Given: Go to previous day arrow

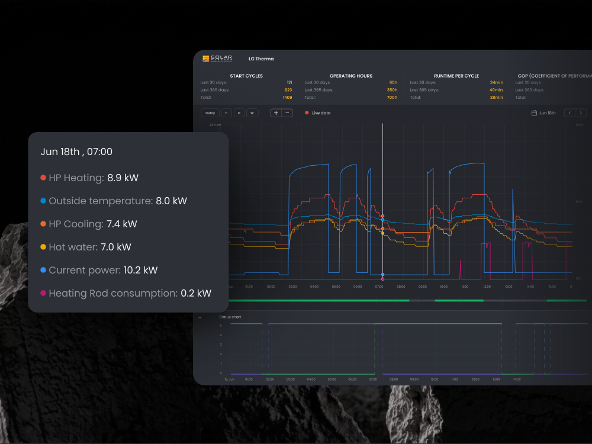Looking at the screenshot, I should point(570,113).
